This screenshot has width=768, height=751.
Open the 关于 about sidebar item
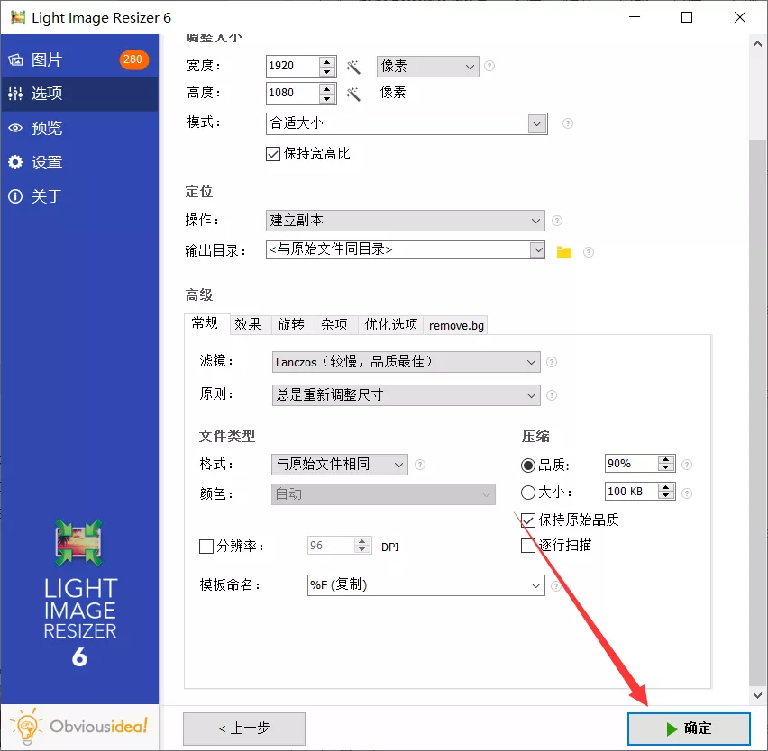pos(79,196)
